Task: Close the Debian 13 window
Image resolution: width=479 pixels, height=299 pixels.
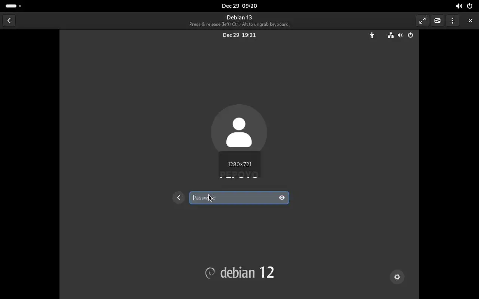Action: [x=470, y=21]
